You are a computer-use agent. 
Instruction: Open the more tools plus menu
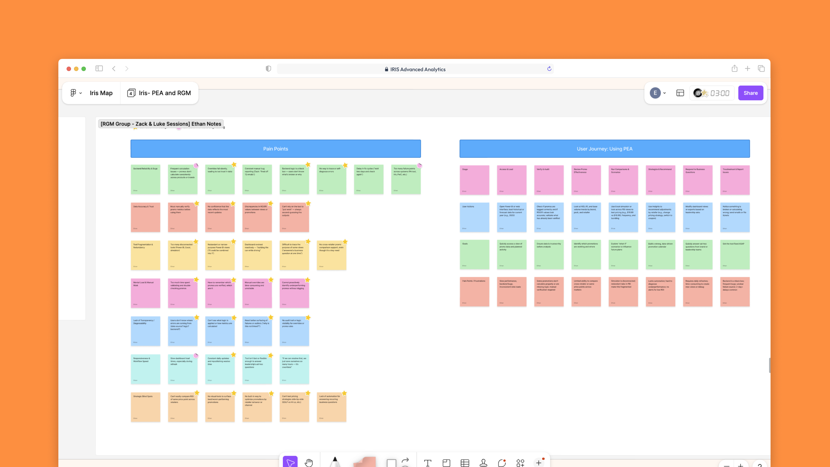point(539,463)
